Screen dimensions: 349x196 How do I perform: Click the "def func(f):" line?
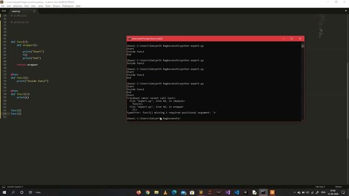click(x=20, y=42)
